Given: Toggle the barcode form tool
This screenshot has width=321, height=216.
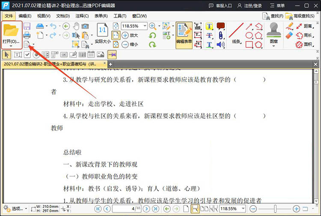Looking at the screenshot, I should click(x=82, y=55).
